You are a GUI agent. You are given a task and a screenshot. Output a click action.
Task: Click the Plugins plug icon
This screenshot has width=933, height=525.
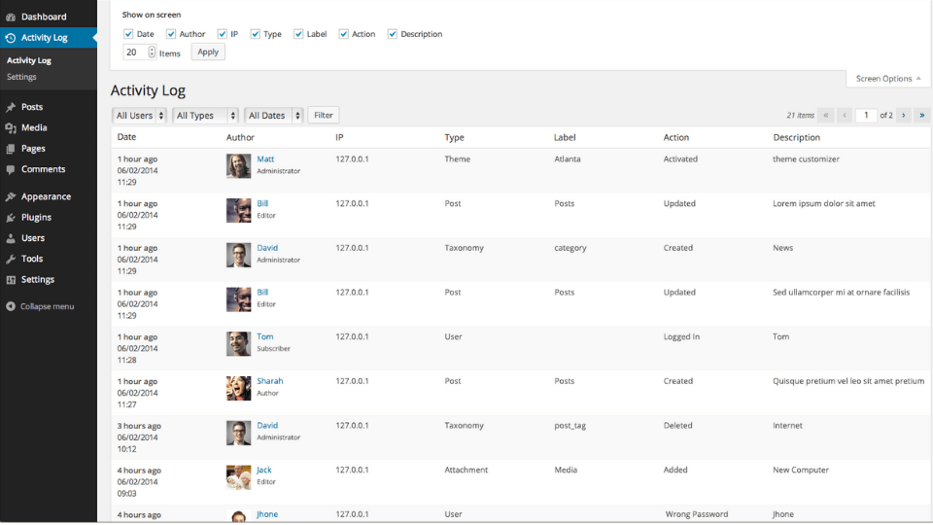[11, 217]
